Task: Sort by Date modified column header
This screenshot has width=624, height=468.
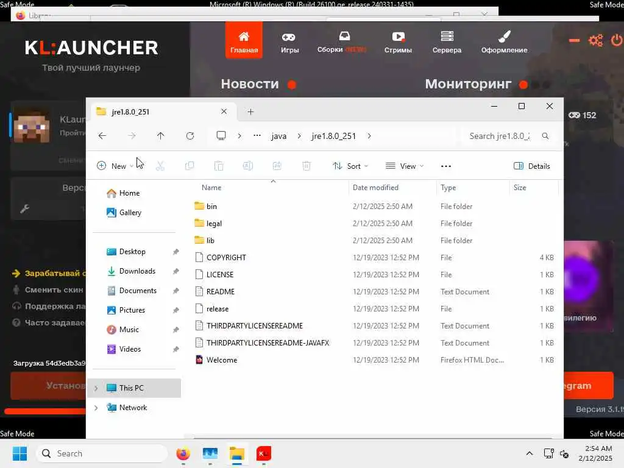Action: tap(375, 188)
